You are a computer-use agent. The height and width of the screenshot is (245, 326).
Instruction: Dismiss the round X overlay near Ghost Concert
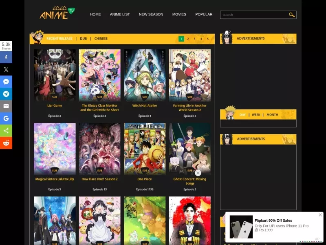(x=198, y=173)
